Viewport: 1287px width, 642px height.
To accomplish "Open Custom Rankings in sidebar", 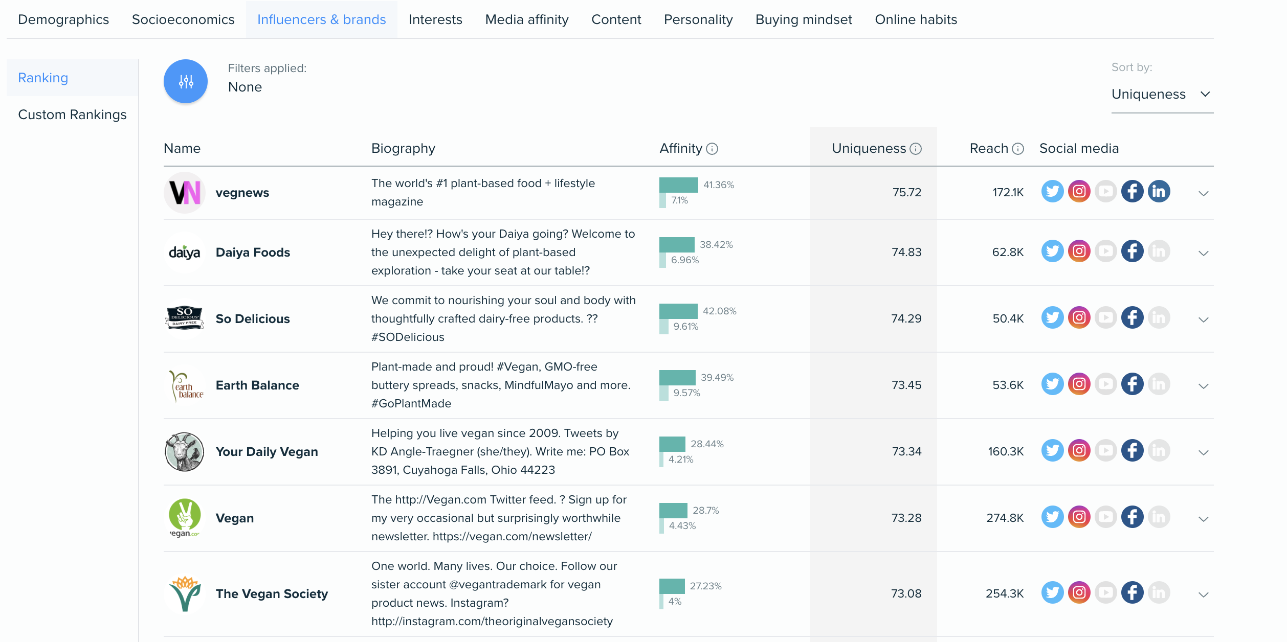I will coord(73,114).
